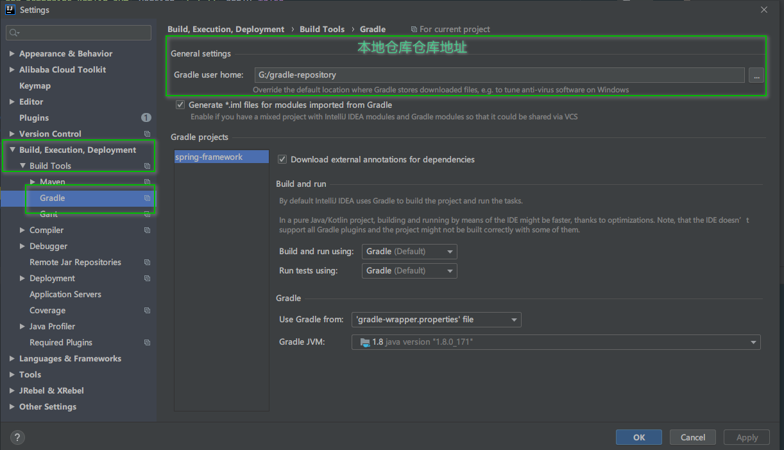
Task: Click the Version Control tree item
Action: pos(50,134)
